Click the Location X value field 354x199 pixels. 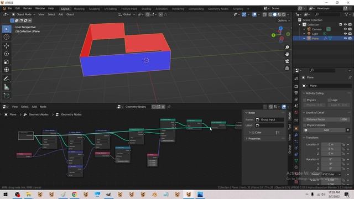click(x=331, y=144)
